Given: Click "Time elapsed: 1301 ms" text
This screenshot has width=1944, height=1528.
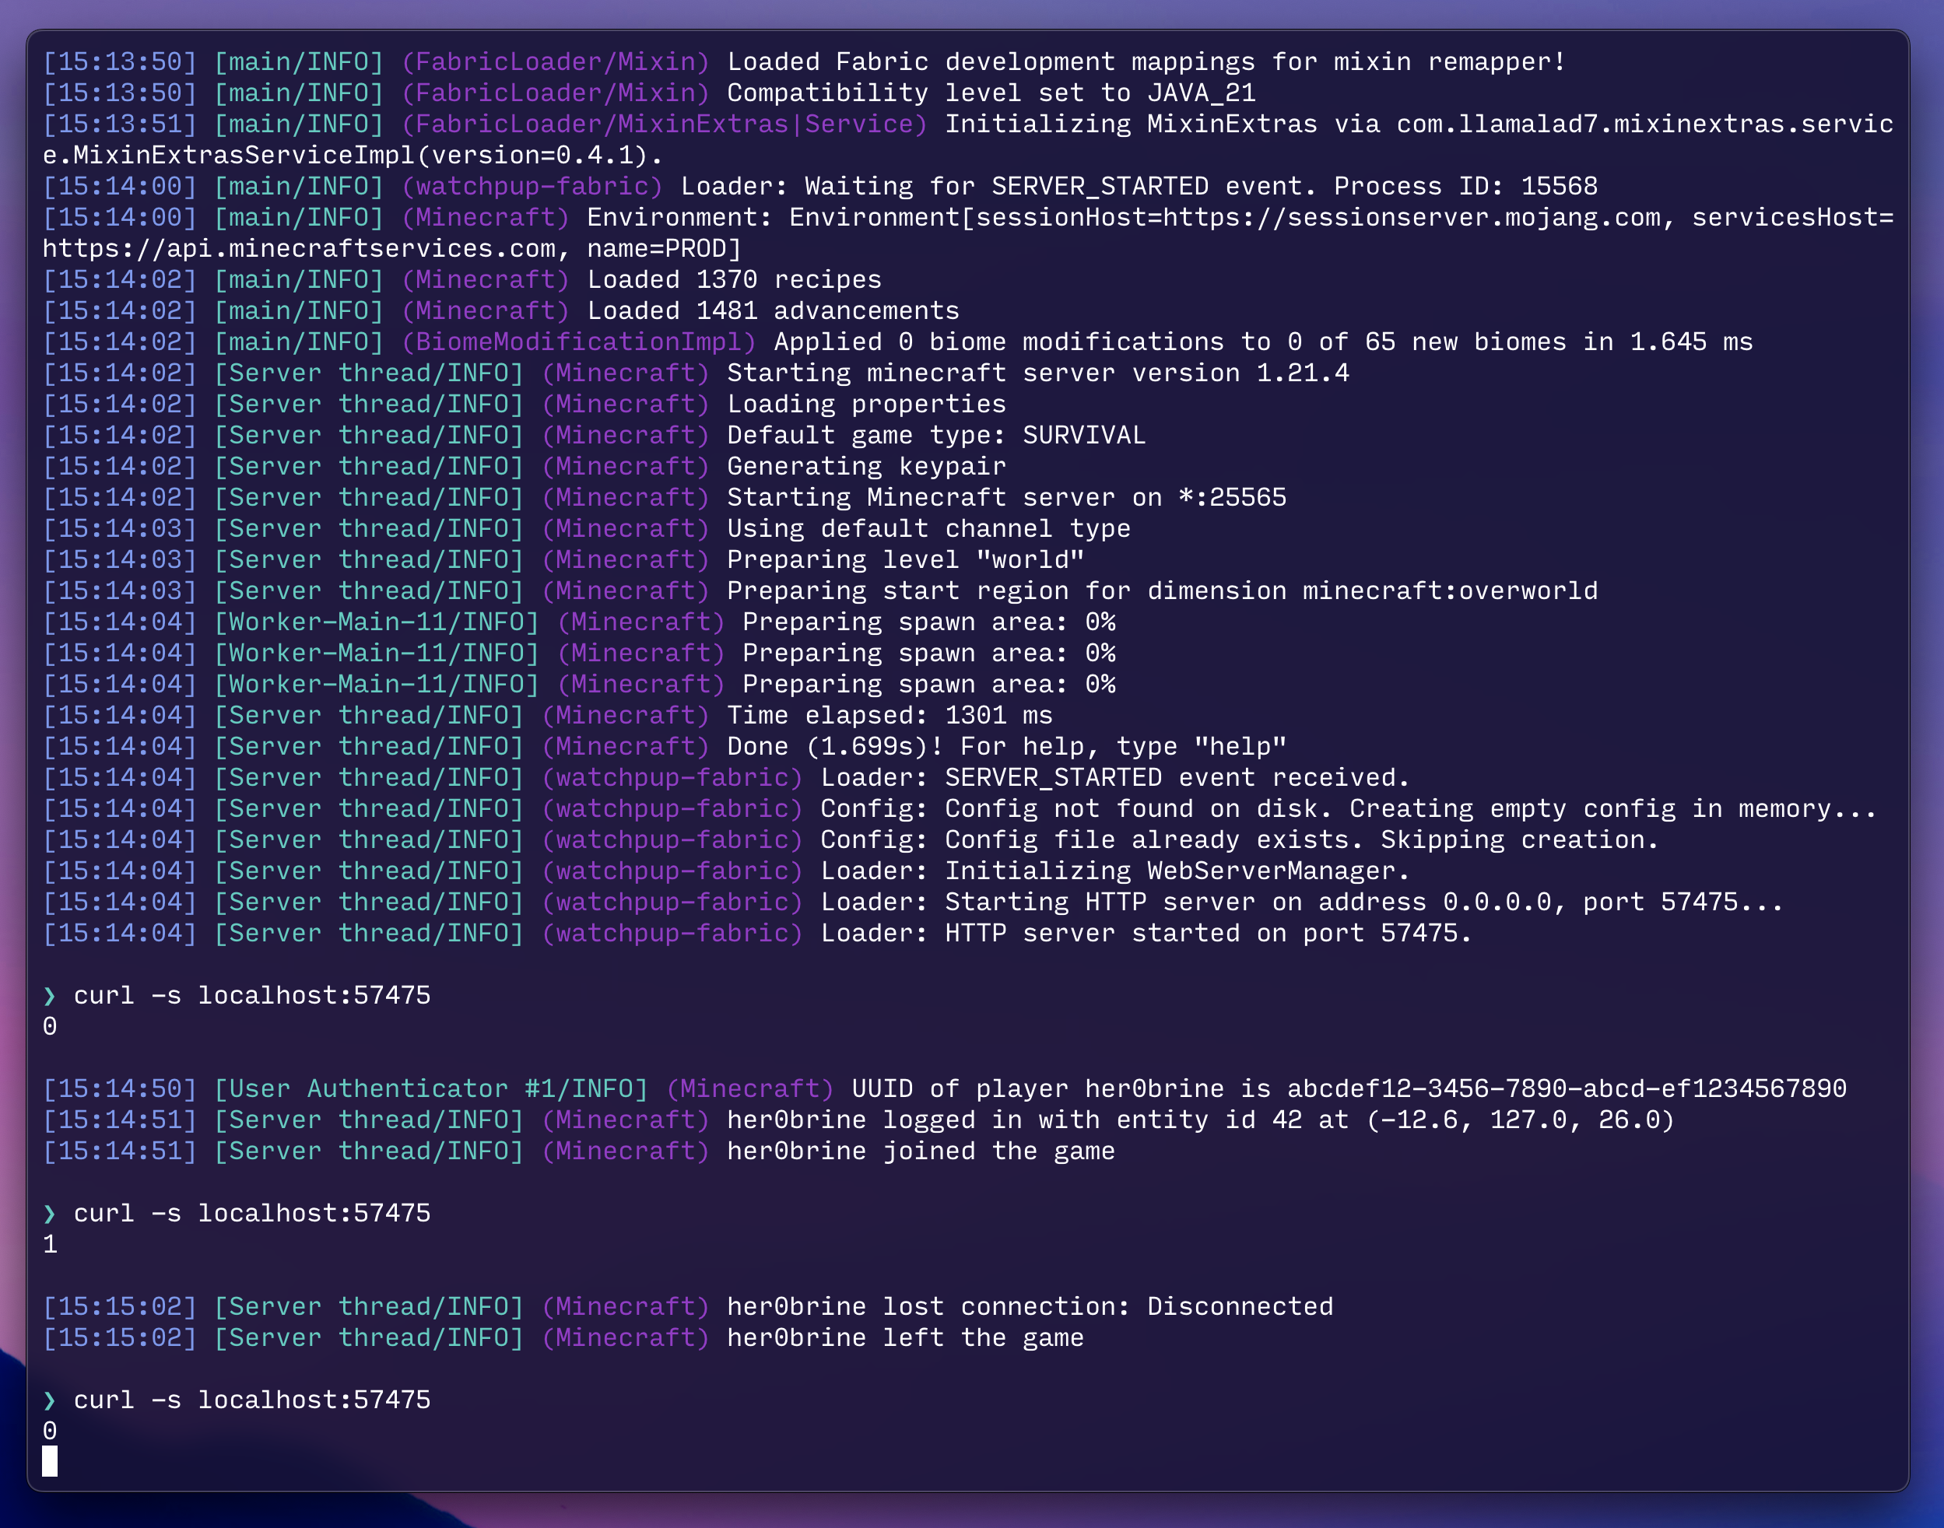Looking at the screenshot, I should 890,716.
